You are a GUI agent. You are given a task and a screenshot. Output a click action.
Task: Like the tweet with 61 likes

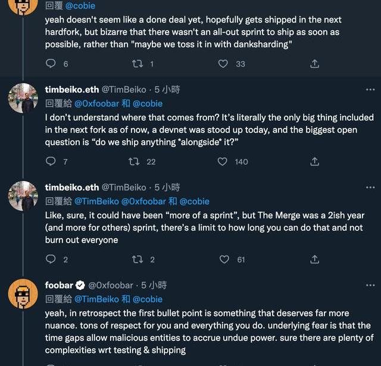[224, 259]
